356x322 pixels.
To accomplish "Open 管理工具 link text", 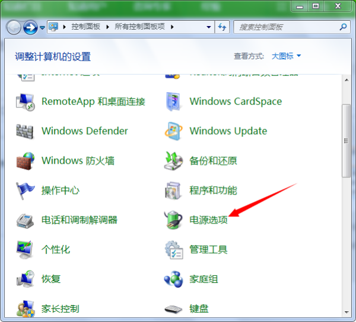I will [x=208, y=250].
